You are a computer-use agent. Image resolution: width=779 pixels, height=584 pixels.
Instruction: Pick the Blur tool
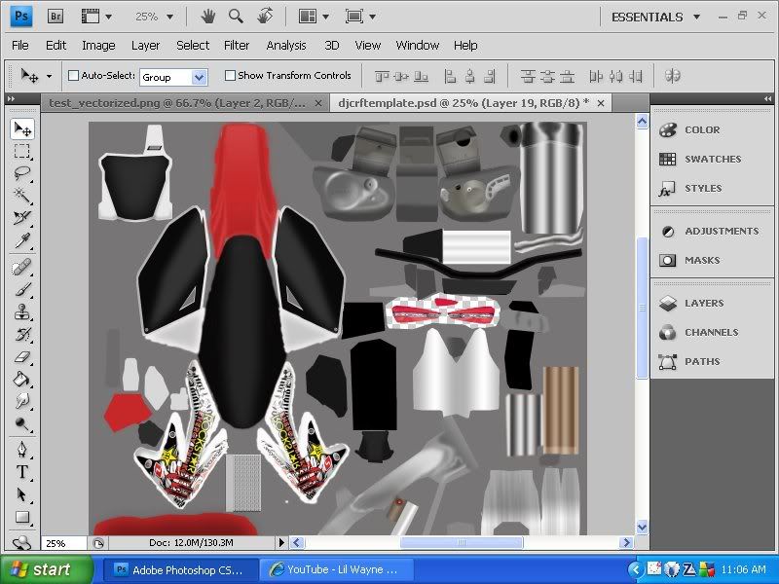pyautogui.click(x=22, y=401)
